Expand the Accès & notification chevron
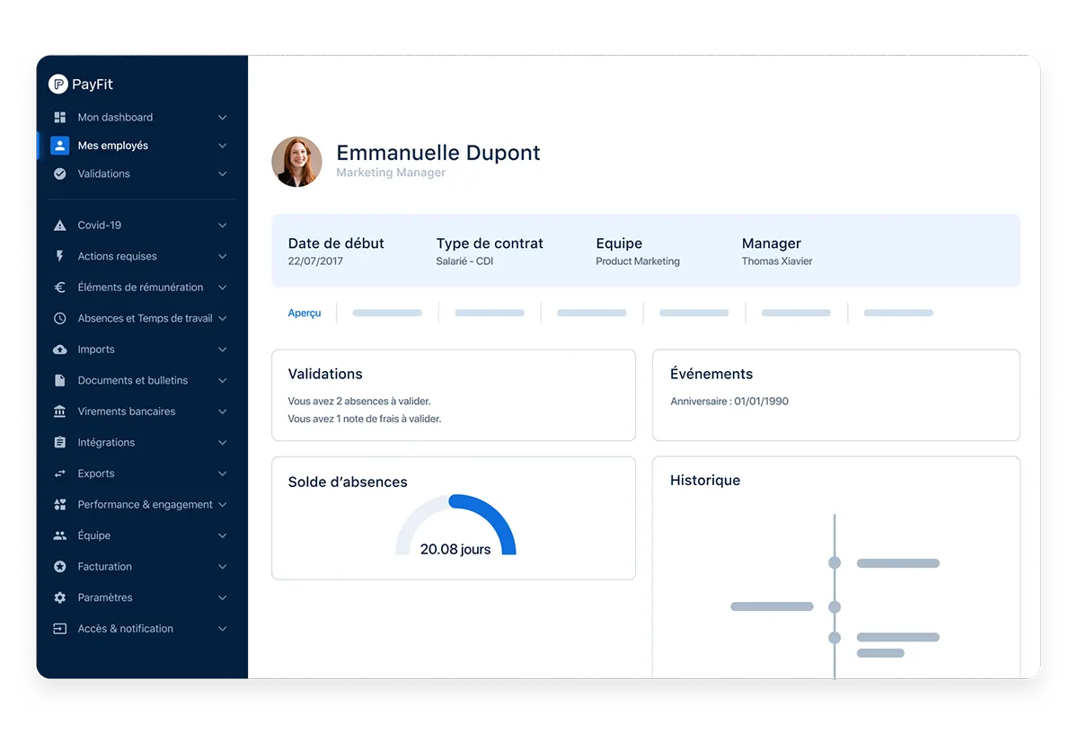Image resolution: width=1078 pixels, height=734 pixels. coord(223,629)
